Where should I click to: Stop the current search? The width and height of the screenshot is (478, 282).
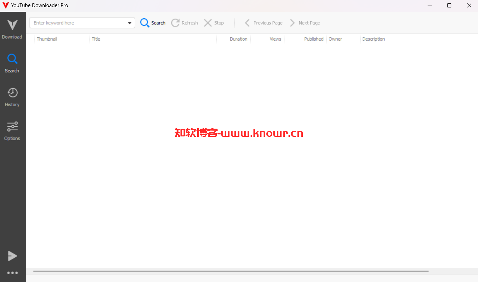pyautogui.click(x=214, y=23)
